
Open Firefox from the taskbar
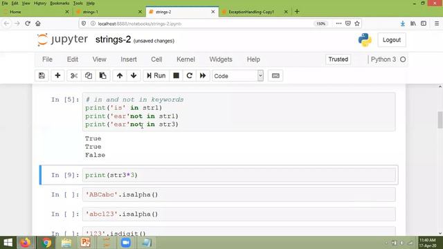pyautogui.click(x=26, y=243)
